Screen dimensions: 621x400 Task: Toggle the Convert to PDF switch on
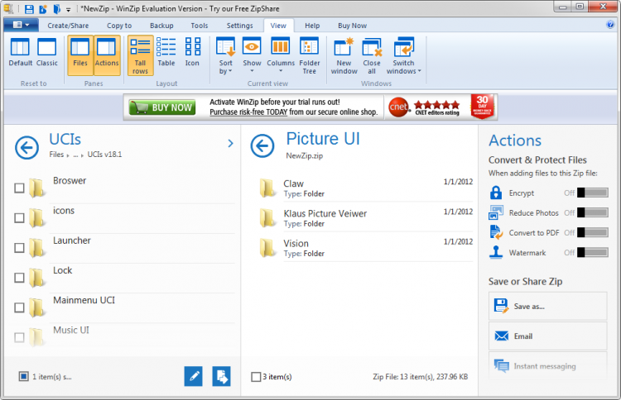coord(593,232)
